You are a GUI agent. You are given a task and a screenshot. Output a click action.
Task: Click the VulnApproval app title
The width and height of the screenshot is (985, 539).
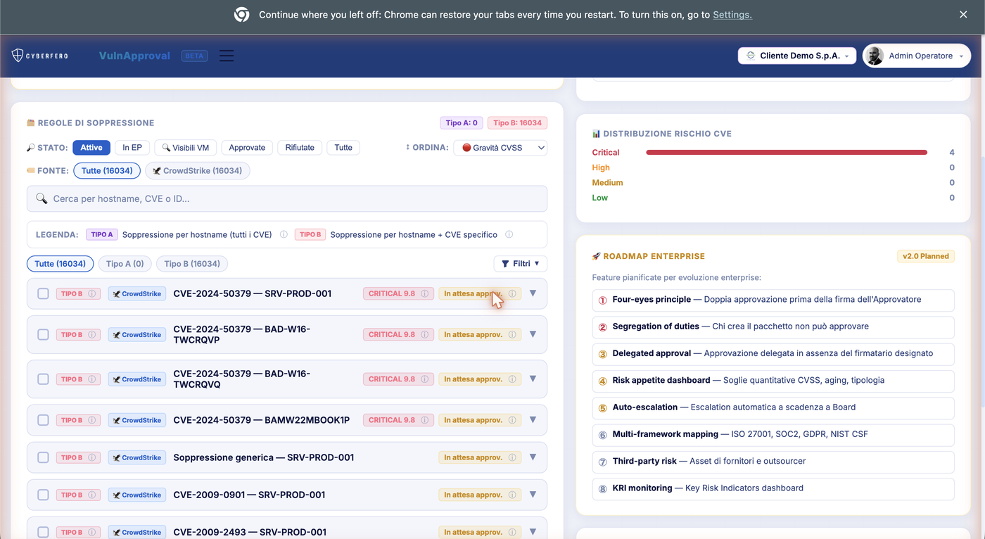pos(134,56)
